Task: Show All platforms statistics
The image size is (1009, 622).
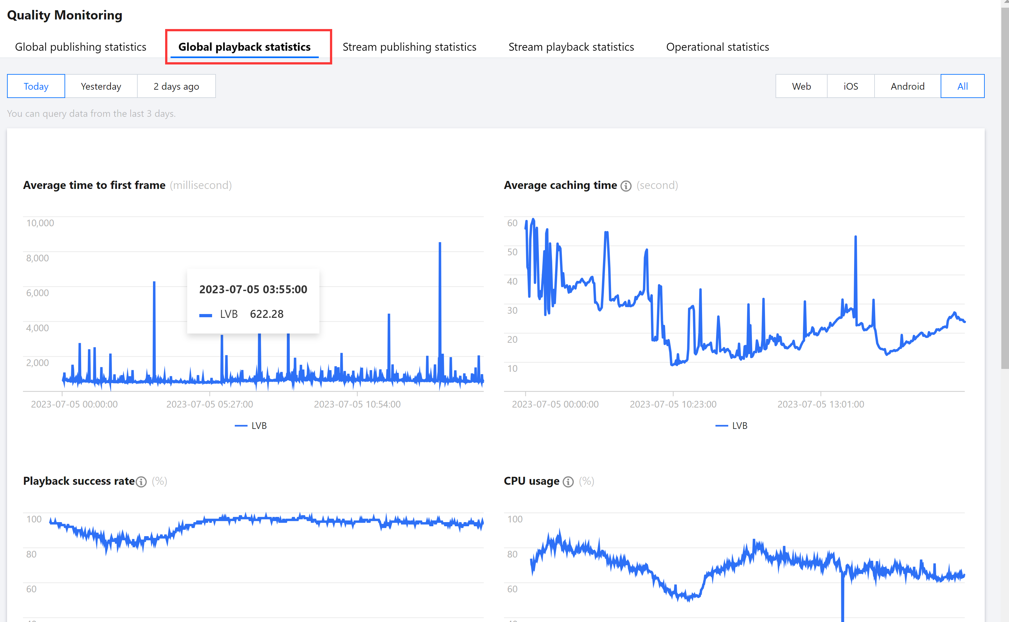Action: pyautogui.click(x=962, y=86)
